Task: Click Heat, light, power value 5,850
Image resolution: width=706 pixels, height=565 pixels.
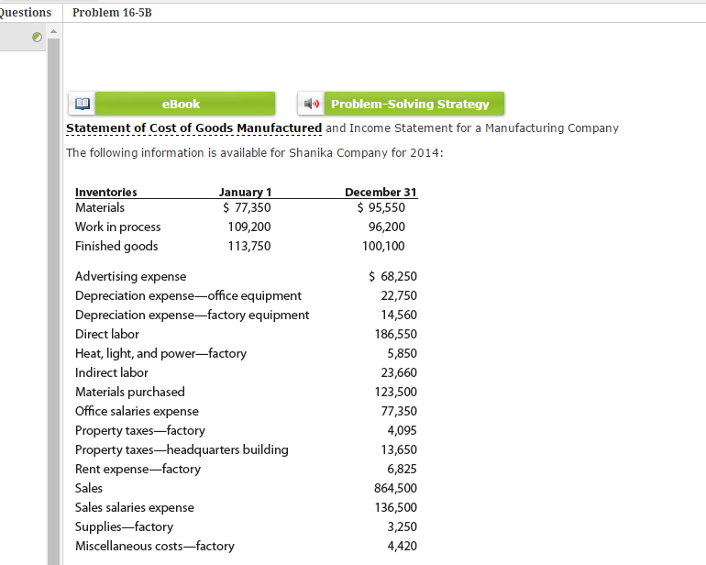Action: tap(403, 354)
